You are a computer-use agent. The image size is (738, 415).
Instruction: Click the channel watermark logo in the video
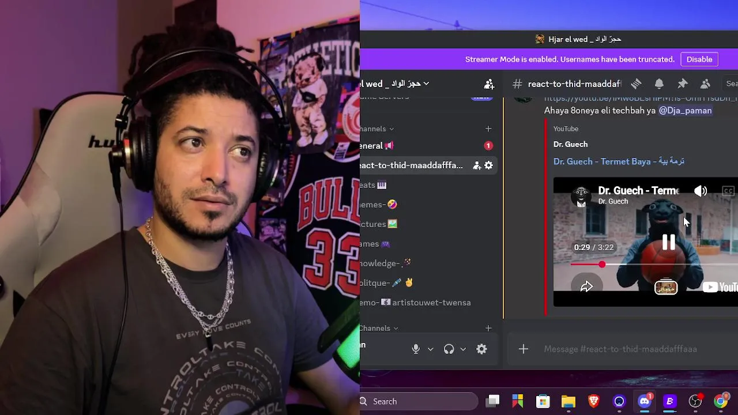point(666,286)
